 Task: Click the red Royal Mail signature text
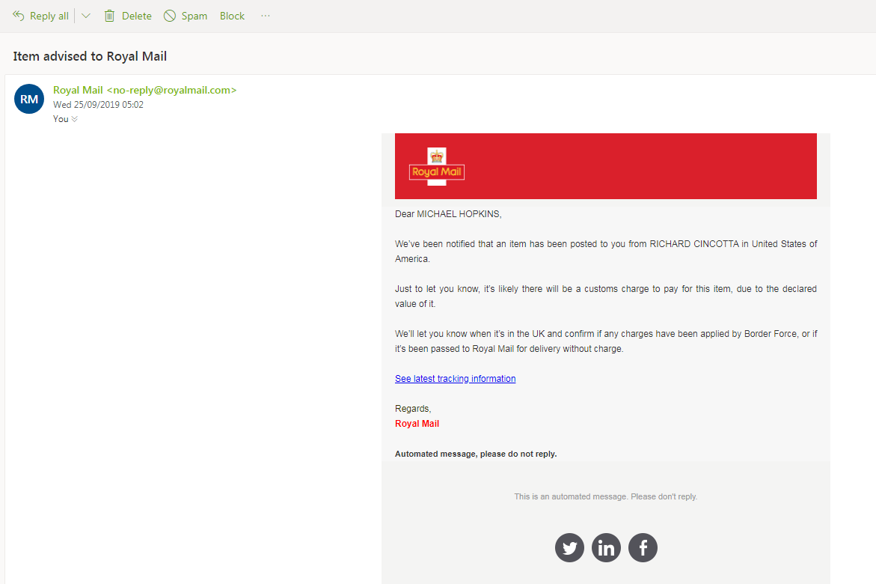[417, 424]
